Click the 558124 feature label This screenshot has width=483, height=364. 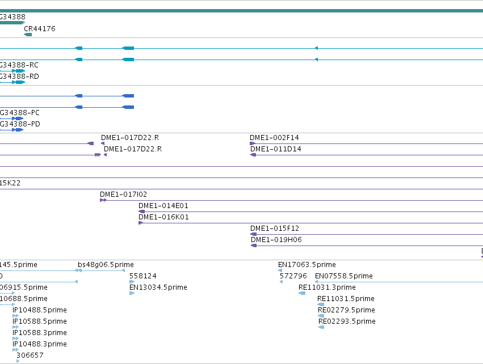tap(143, 276)
